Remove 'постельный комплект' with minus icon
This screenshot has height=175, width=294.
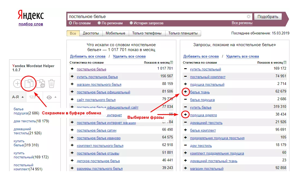click(185, 76)
